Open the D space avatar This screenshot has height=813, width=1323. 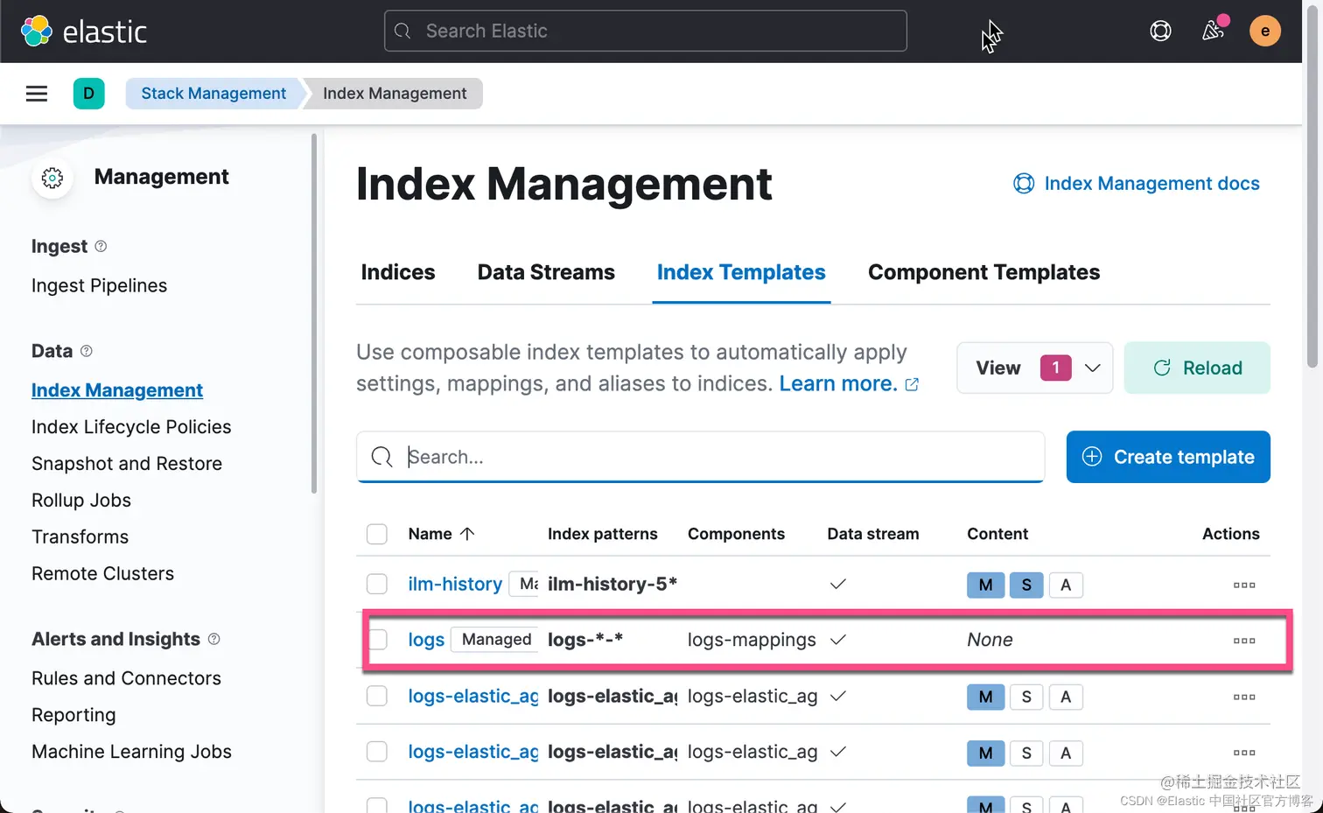pyautogui.click(x=89, y=94)
